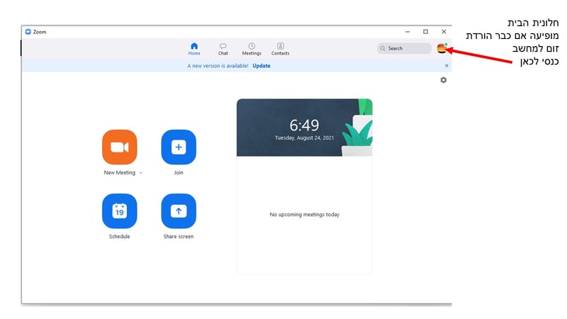Click the 6:49 clock card
Screen dimensions: 567x319
point(305,128)
